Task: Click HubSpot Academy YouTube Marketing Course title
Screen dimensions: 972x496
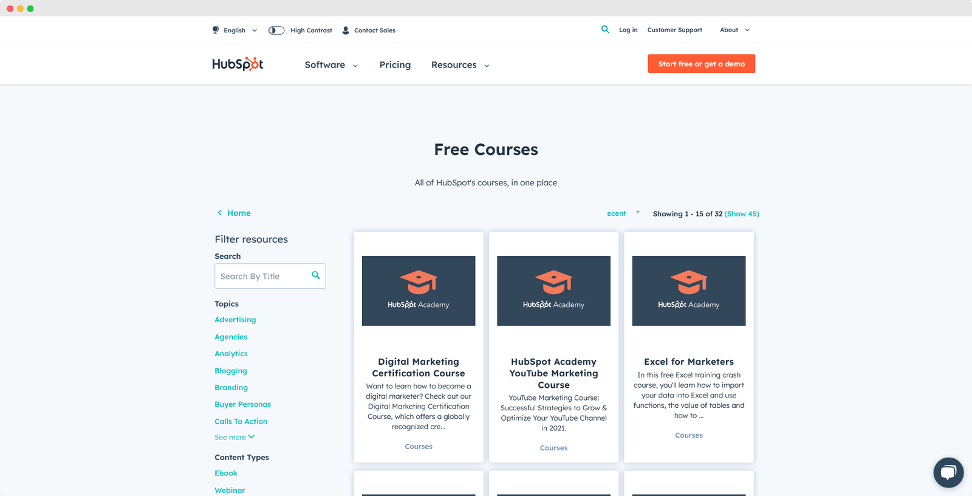Action: coord(553,373)
